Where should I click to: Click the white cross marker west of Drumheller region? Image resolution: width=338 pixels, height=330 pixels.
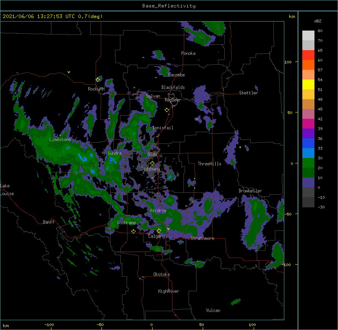tap(240, 147)
